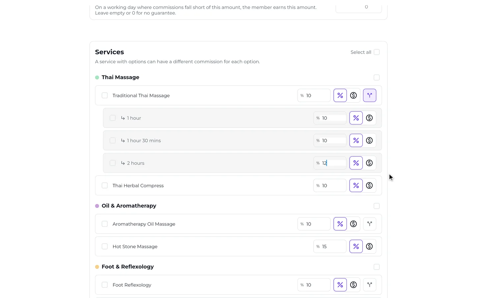Choose dollar type for 1 hour 30 mins
Screen dimensions: 477x298
point(369,140)
